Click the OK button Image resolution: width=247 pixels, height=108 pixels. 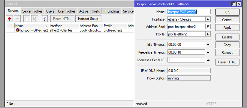227,12
